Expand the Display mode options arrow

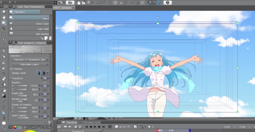tap(48, 73)
